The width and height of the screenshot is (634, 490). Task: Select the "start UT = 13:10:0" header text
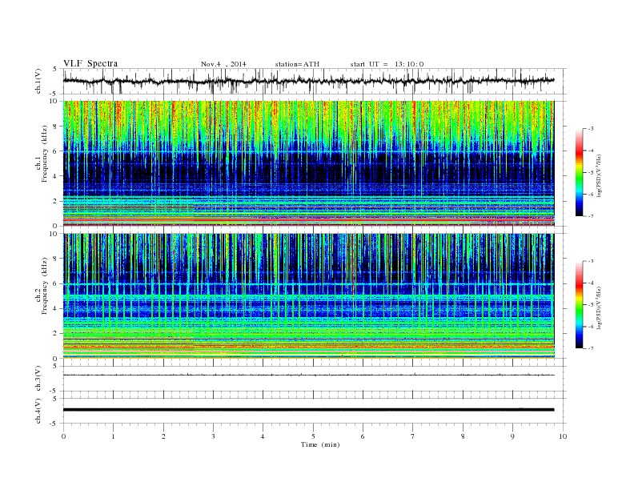387,64
